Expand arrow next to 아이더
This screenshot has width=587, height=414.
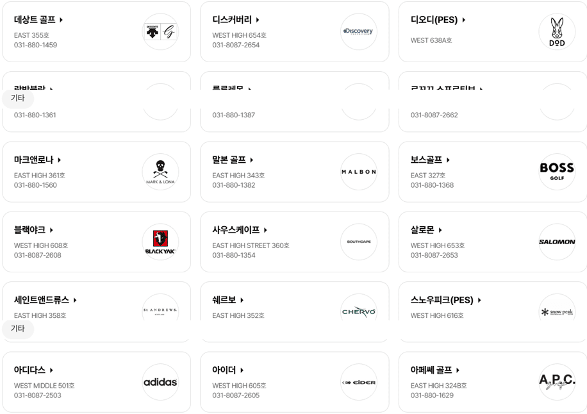coord(242,370)
